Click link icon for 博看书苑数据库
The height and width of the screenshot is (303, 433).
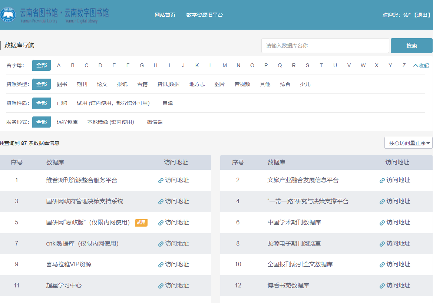point(382,286)
